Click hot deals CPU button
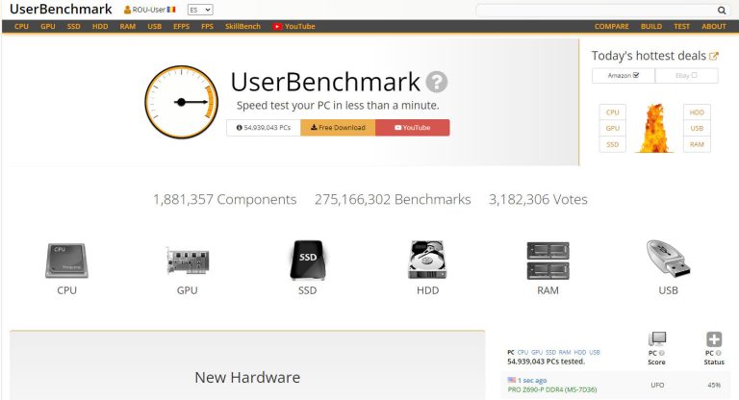The image size is (739, 400). (x=613, y=112)
